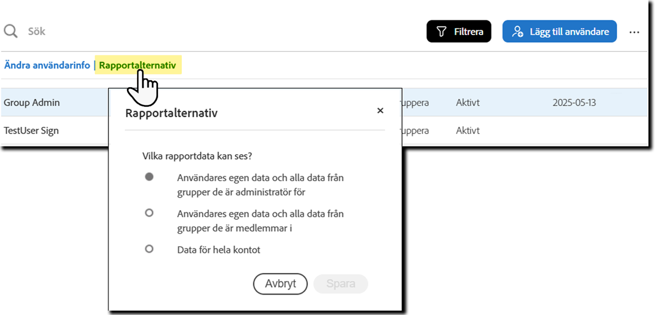Click the search magnifier icon
Viewport: 666px width, 315px height.
[11, 31]
